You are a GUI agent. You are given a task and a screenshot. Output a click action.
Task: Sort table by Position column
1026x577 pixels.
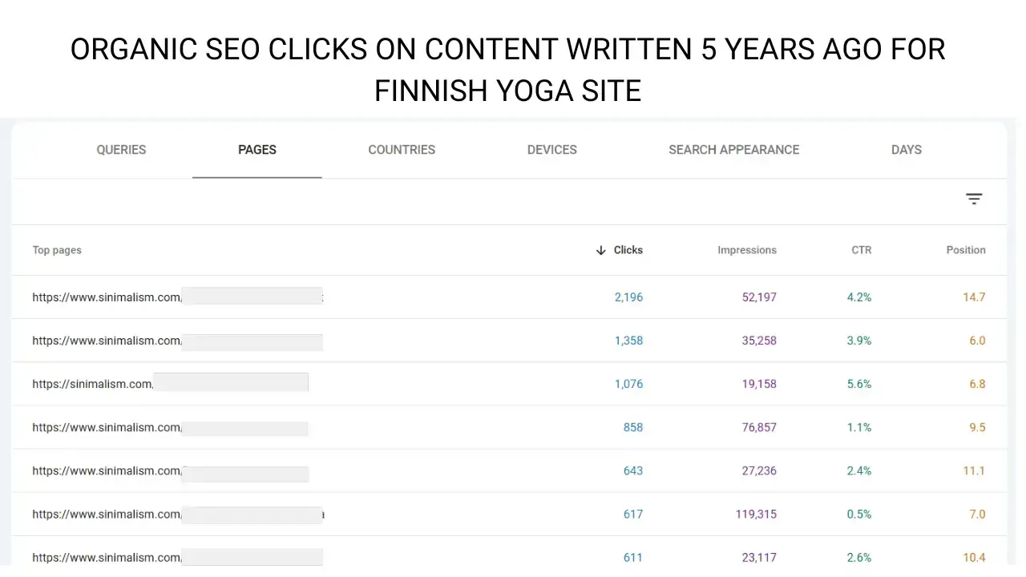pos(965,250)
